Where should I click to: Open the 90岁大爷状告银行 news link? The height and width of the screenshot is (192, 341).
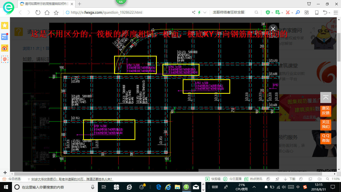pos(72,179)
